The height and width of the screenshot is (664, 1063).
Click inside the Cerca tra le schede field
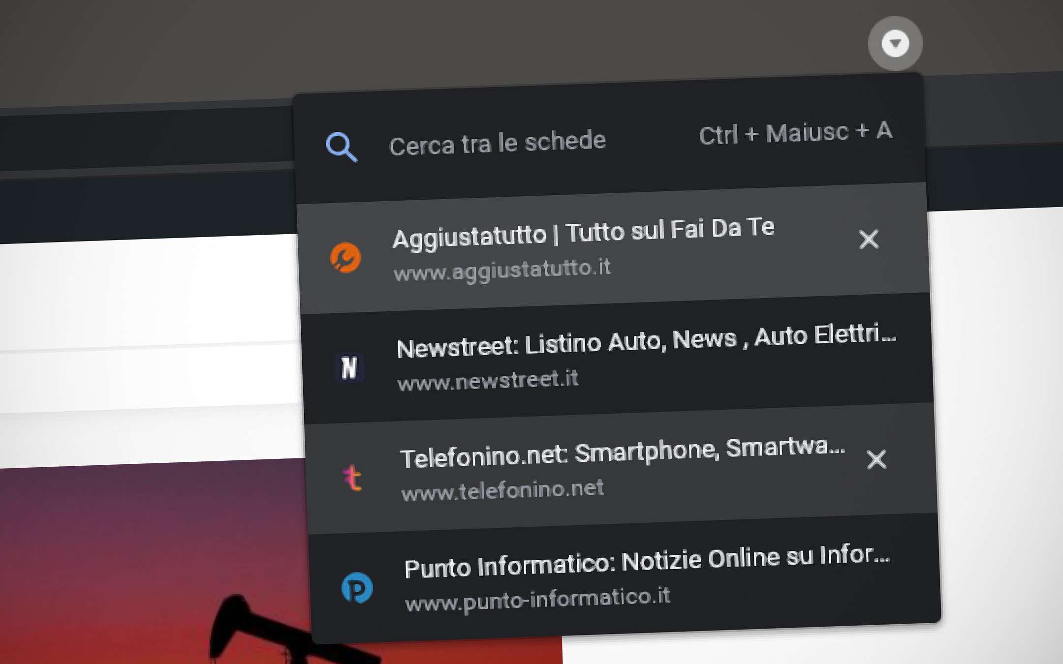497,141
